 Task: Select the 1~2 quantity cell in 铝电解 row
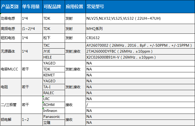[x=32, y=120]
